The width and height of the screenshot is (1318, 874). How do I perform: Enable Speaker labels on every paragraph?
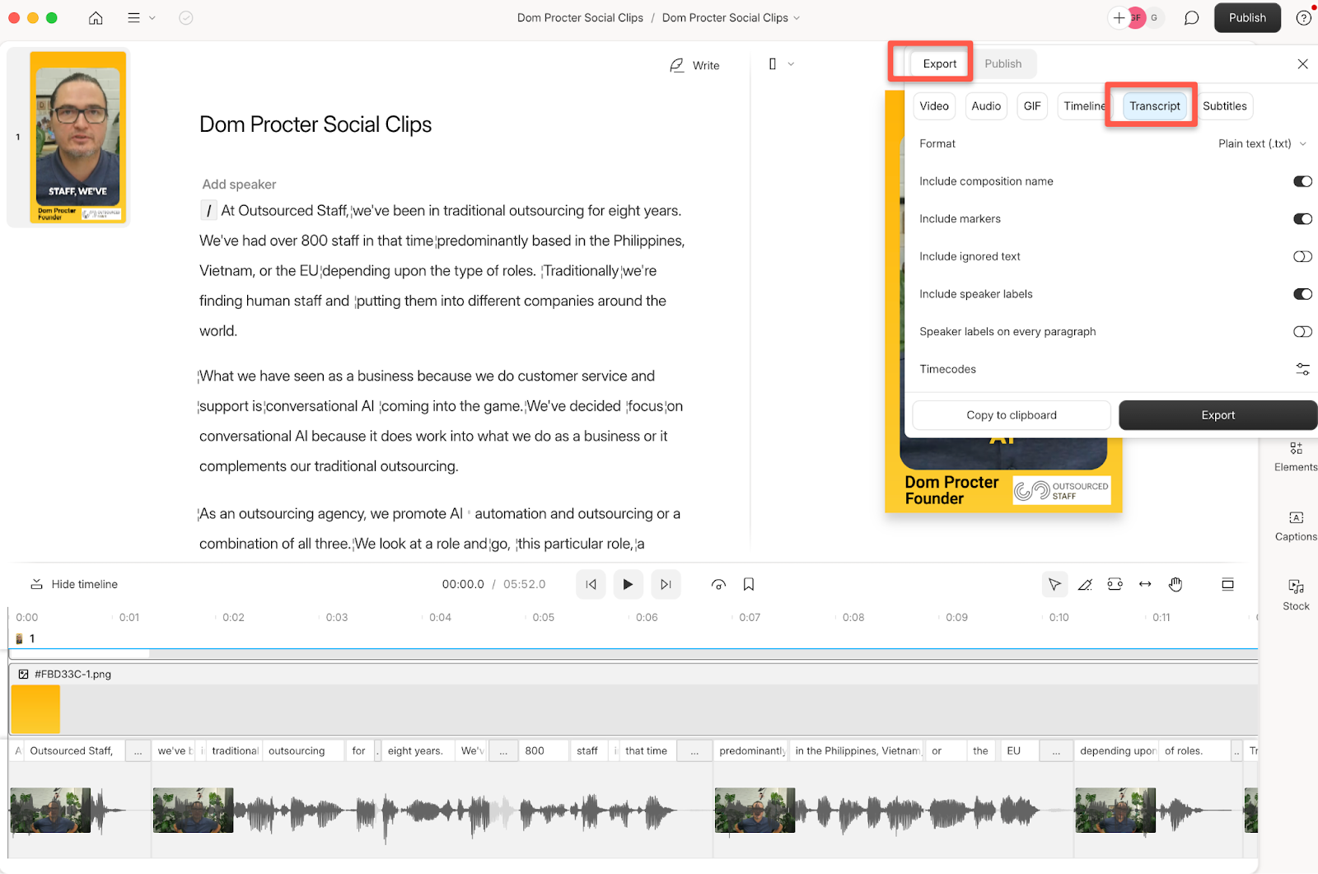[1302, 331]
